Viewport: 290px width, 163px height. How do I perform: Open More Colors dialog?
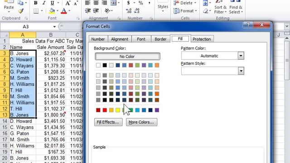coord(141,122)
